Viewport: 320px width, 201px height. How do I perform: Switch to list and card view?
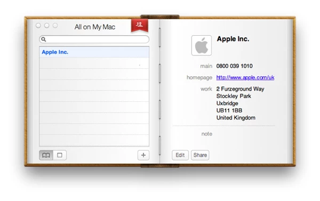46,155
